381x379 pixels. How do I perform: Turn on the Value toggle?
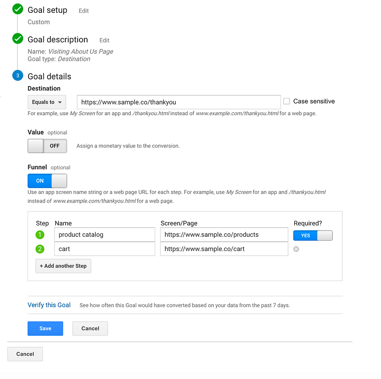[47, 146]
